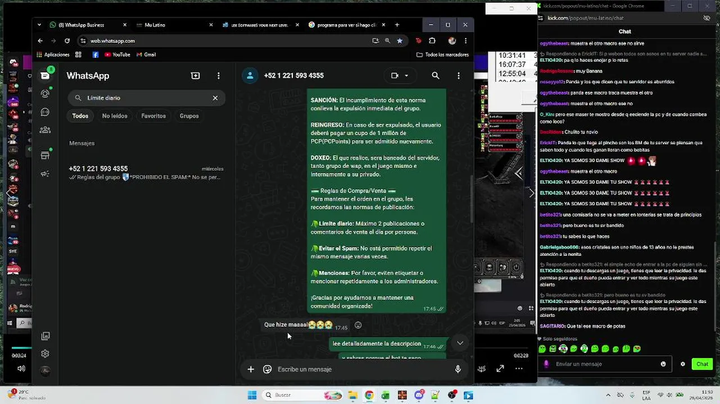The image size is (720, 404).
Task: Open the contact avatar of +52 1 221 593 4355
Action: [250, 76]
